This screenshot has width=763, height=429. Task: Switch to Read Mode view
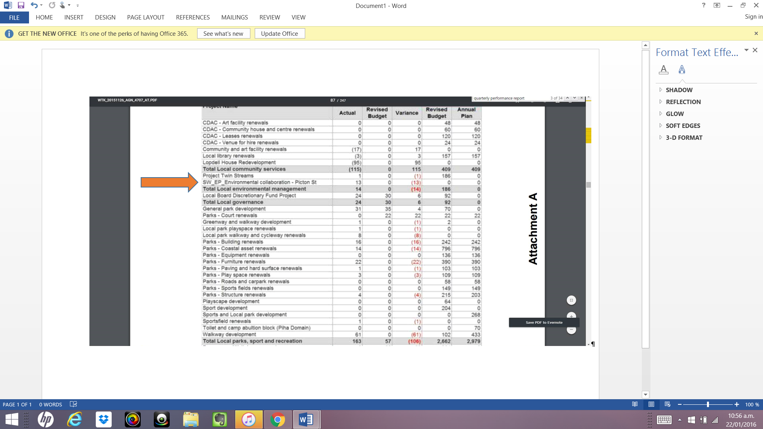point(635,404)
